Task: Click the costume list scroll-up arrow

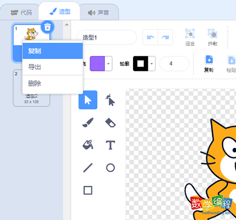Action: tap(67, 24)
